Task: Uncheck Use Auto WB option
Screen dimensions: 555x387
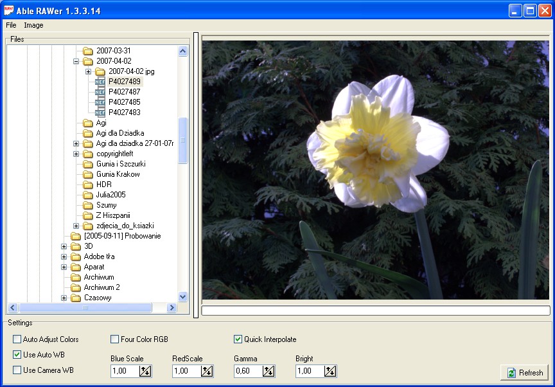Action: (17, 355)
